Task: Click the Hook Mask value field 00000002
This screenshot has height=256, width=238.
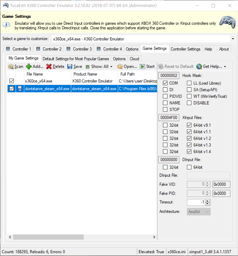Action: 169,75
